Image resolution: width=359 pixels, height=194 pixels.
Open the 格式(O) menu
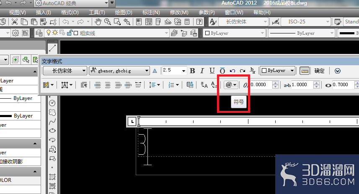(70, 13)
